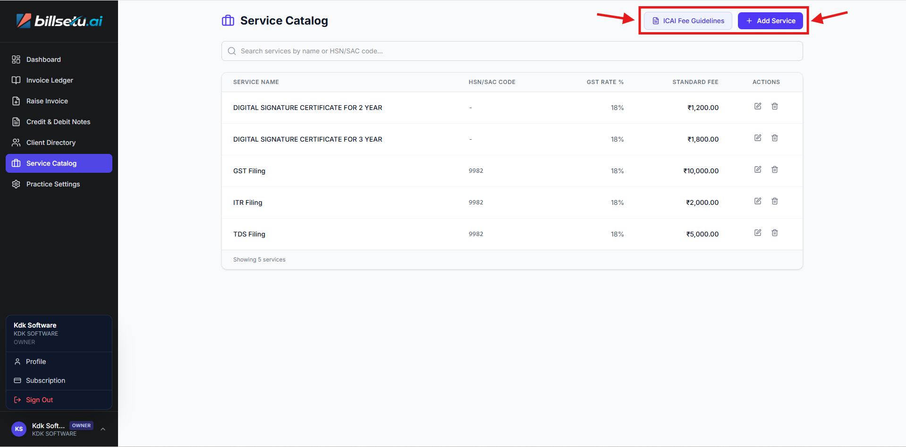Screen dimensions: 906x447
Task: Delete Digital Signature Certificate for 2 Year
Action: (774, 106)
